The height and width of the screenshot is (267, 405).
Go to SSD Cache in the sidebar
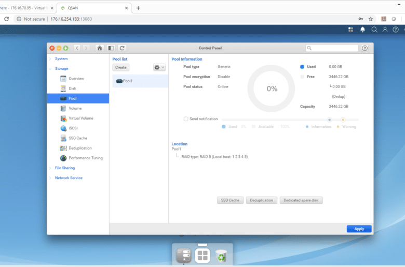point(78,138)
